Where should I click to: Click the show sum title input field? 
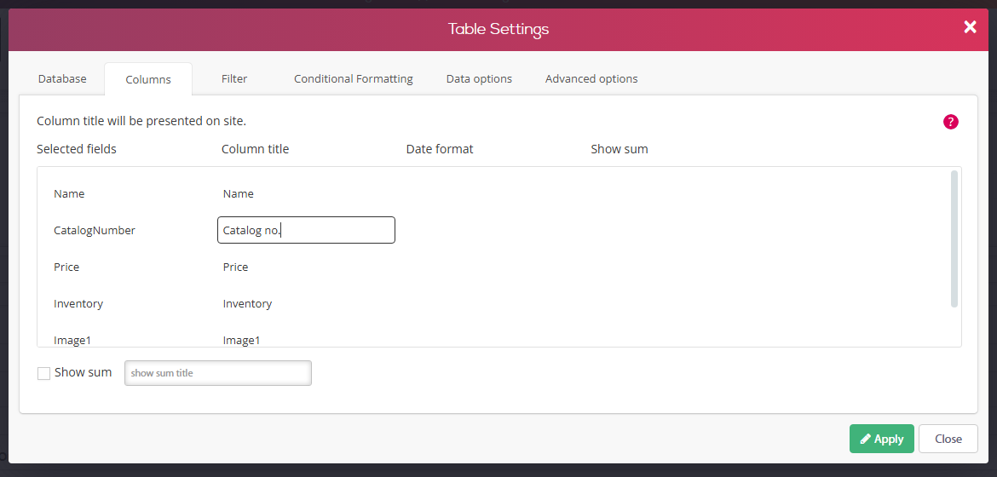(218, 373)
